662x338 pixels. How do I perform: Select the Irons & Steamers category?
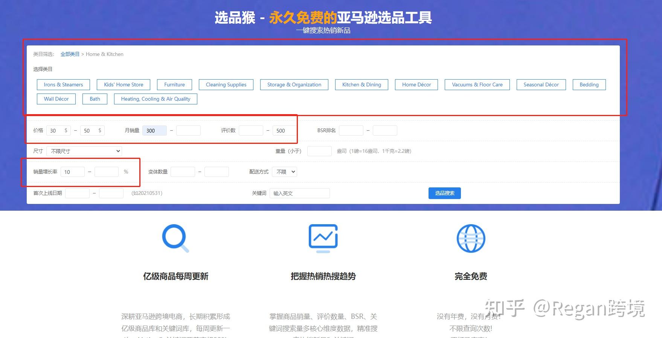(x=63, y=84)
